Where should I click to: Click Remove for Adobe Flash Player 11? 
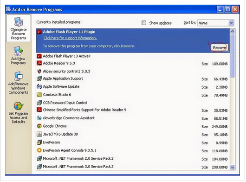pyautogui.click(x=220, y=48)
